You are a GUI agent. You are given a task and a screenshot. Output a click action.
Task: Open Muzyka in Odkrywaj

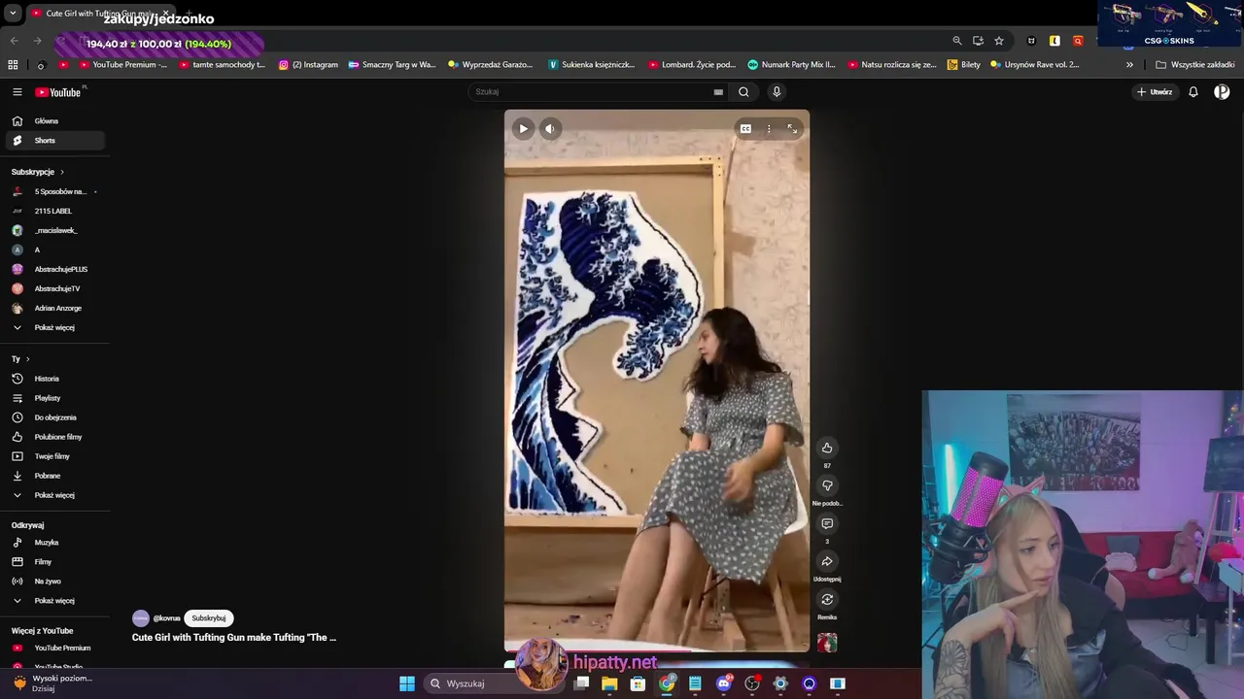pyautogui.click(x=55, y=543)
